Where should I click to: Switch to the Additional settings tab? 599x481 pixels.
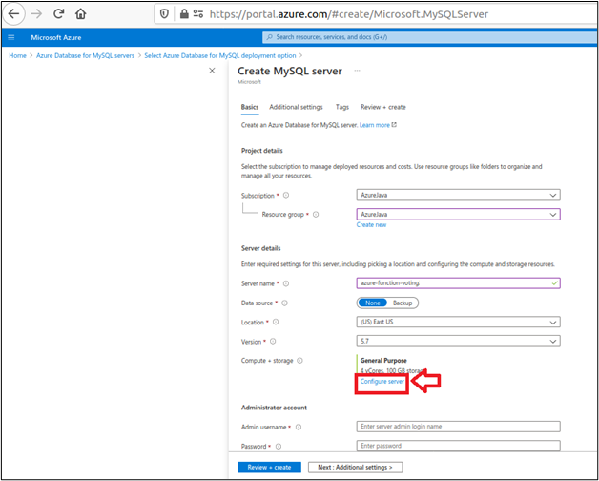[296, 107]
